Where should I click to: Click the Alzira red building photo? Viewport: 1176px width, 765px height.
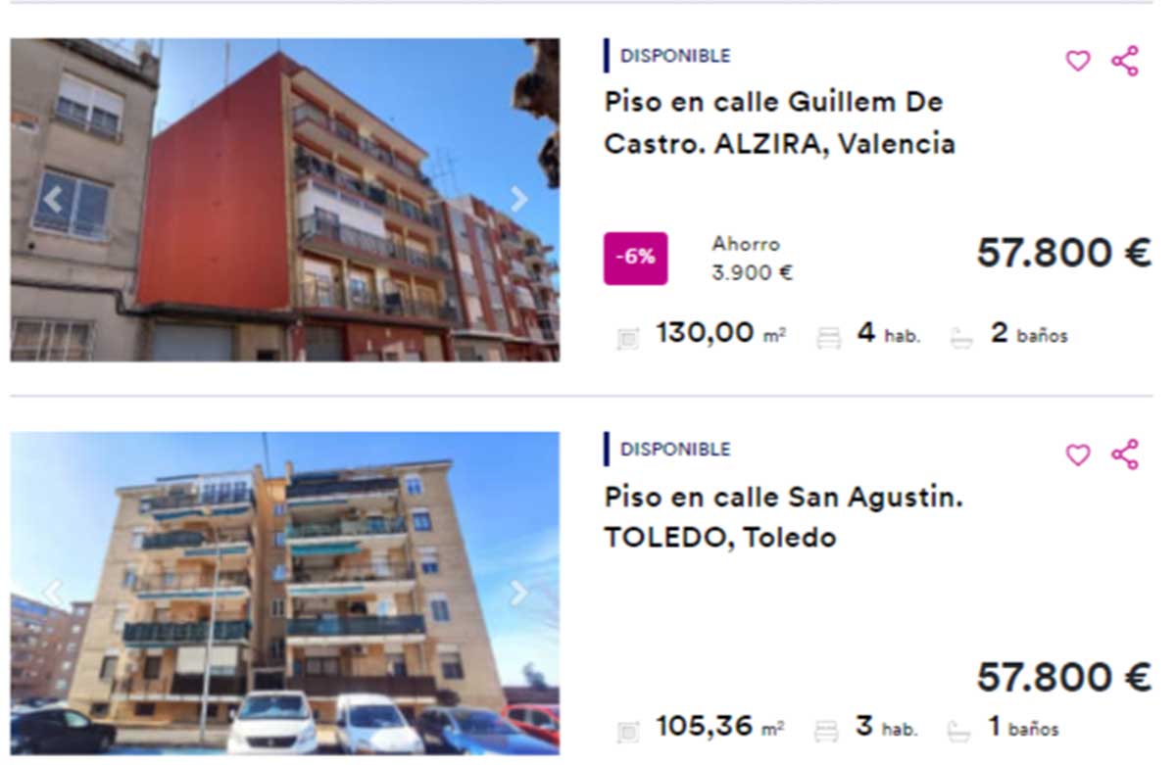285,200
